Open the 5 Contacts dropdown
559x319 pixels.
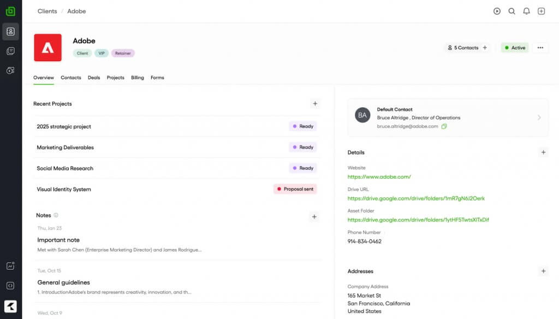[463, 48]
